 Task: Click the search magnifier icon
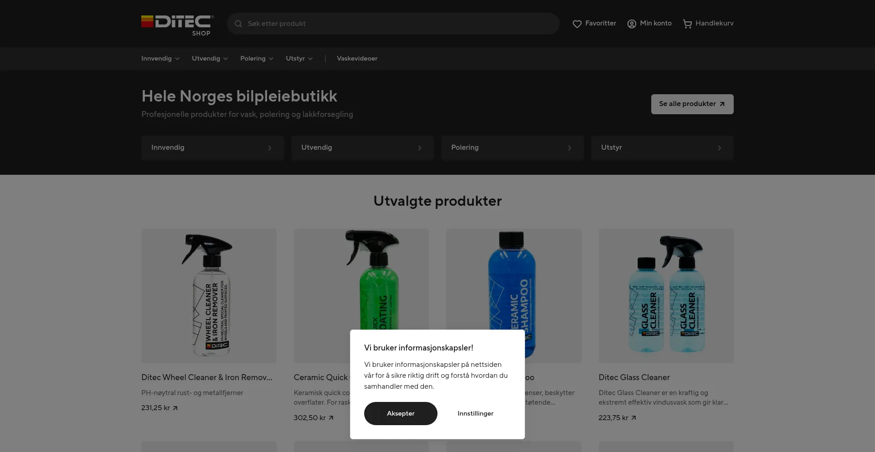pyautogui.click(x=238, y=24)
